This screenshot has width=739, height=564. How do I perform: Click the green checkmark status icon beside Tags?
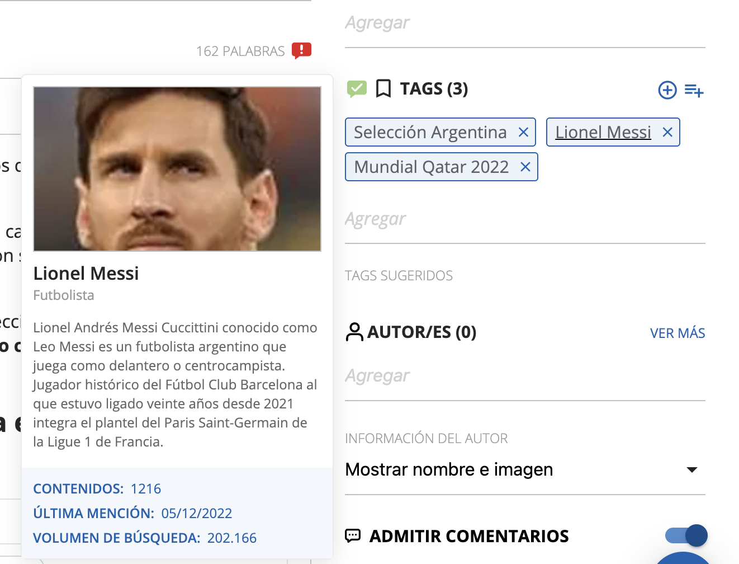point(357,88)
